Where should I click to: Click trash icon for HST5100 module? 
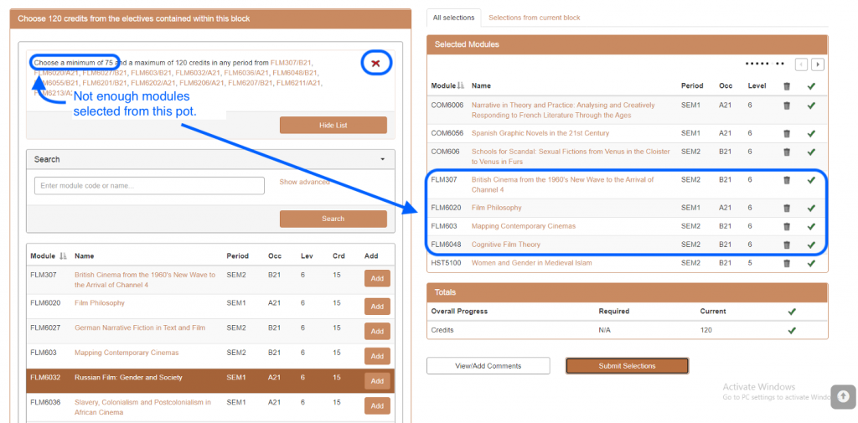(x=786, y=263)
